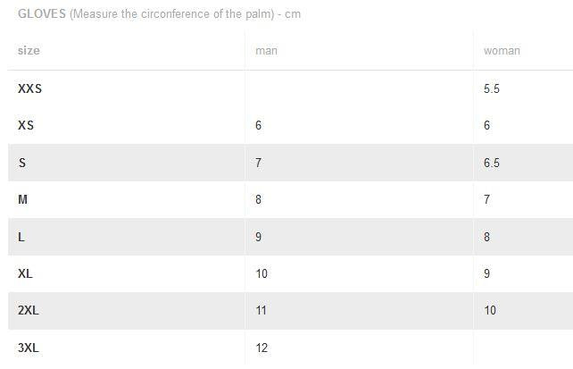Screen dimensions: 573x369
Task: Click the 3XL size row label
Action: click(29, 348)
